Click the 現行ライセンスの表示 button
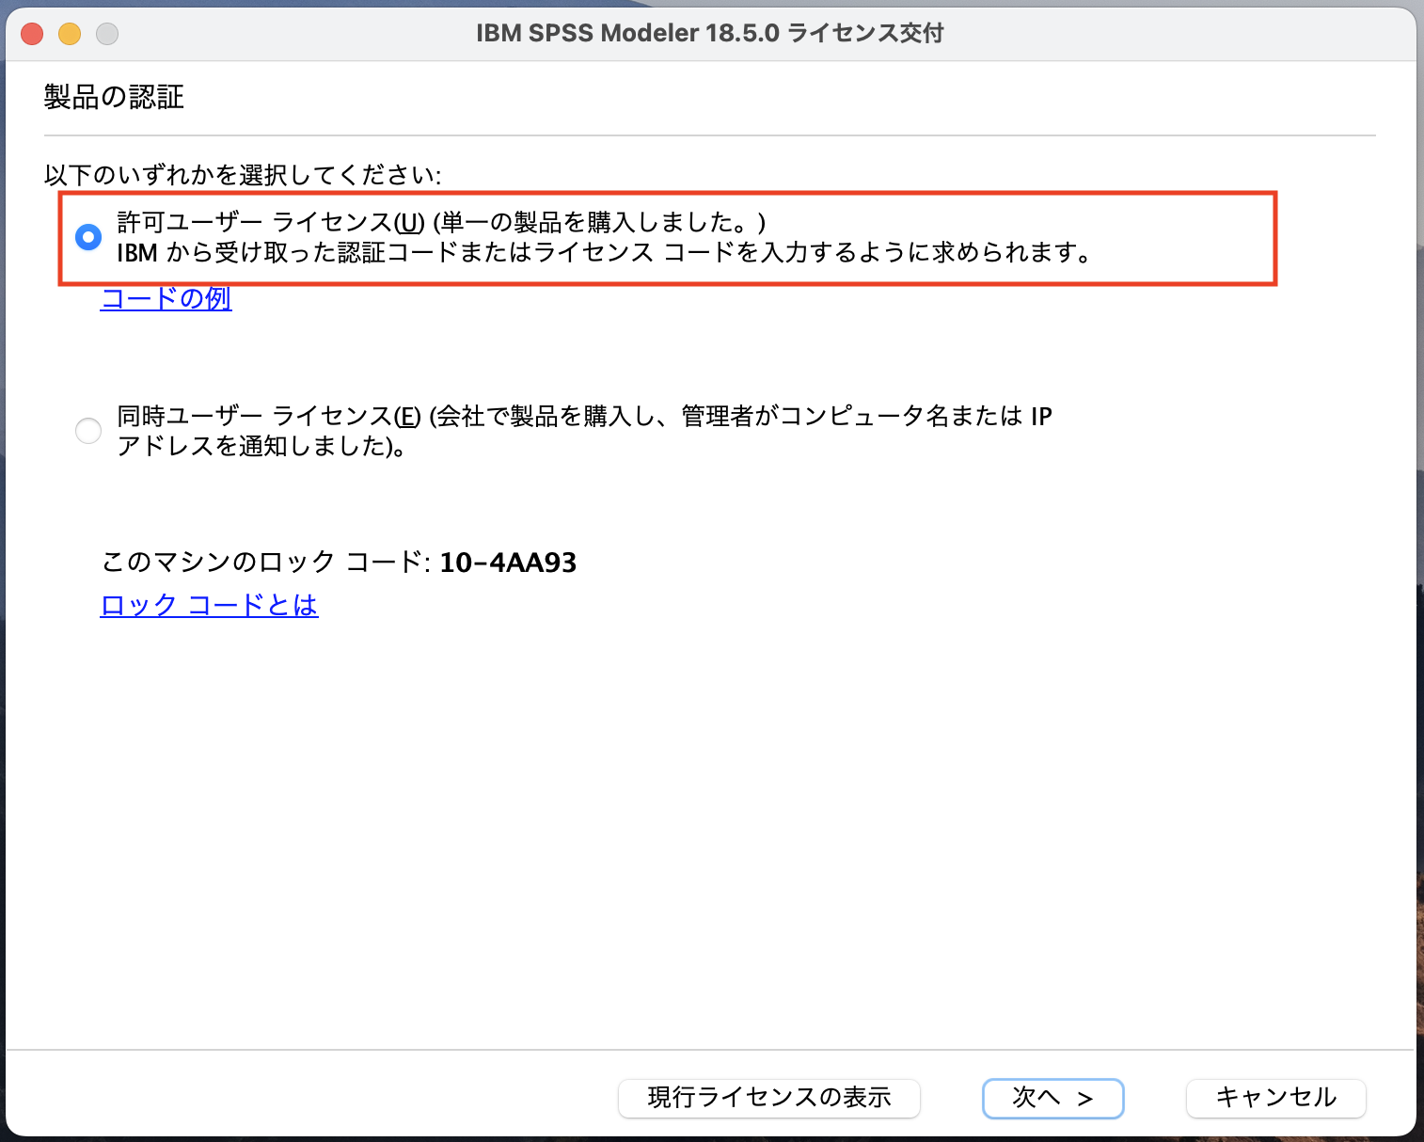This screenshot has height=1142, width=1424. point(769,1098)
